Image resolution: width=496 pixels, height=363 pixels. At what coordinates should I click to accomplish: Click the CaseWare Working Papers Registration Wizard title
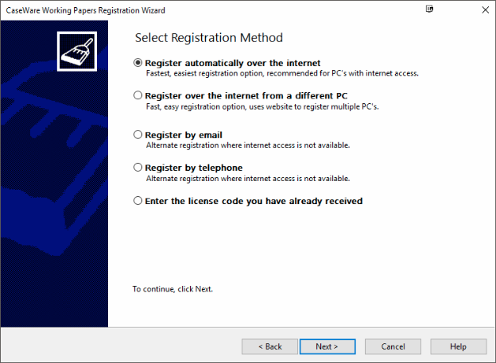[x=85, y=10]
